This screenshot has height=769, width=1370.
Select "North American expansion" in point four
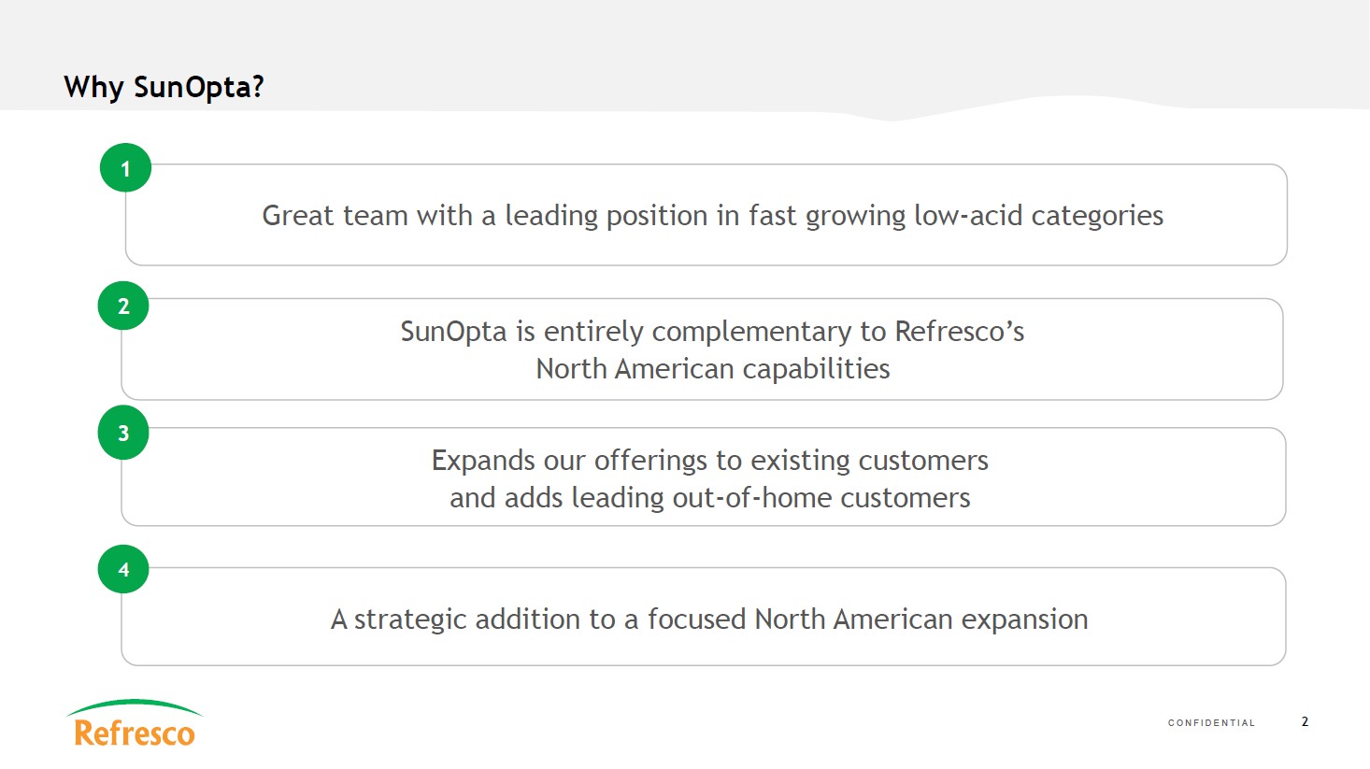coord(920,619)
